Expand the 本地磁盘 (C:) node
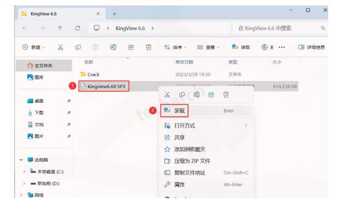 click(24, 172)
